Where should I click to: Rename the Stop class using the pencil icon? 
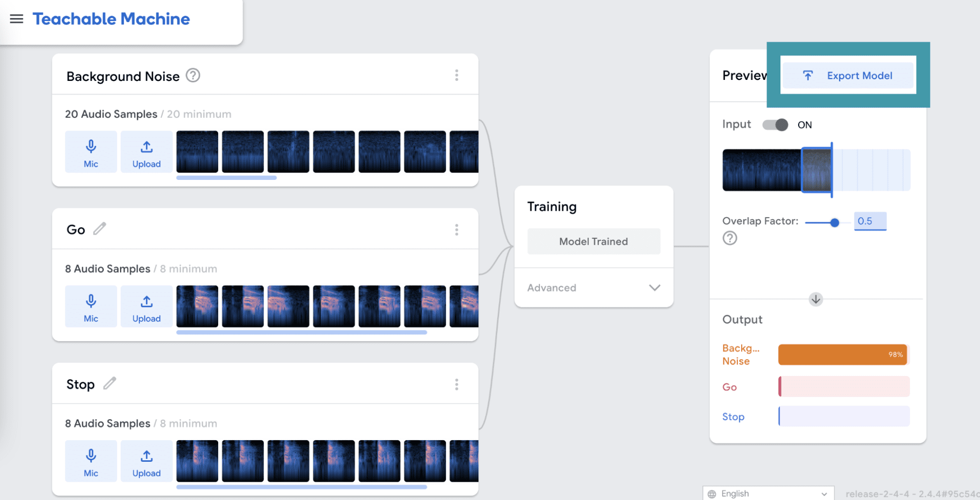tap(110, 383)
